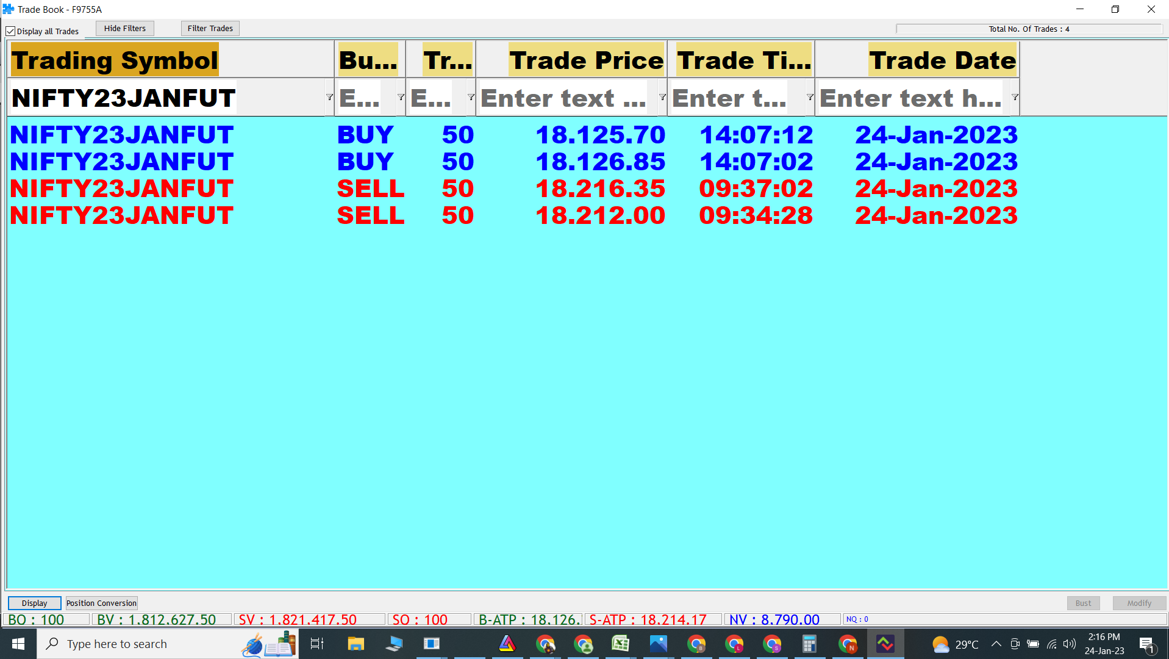
Task: Launch Calculator from the taskbar
Action: 809,644
